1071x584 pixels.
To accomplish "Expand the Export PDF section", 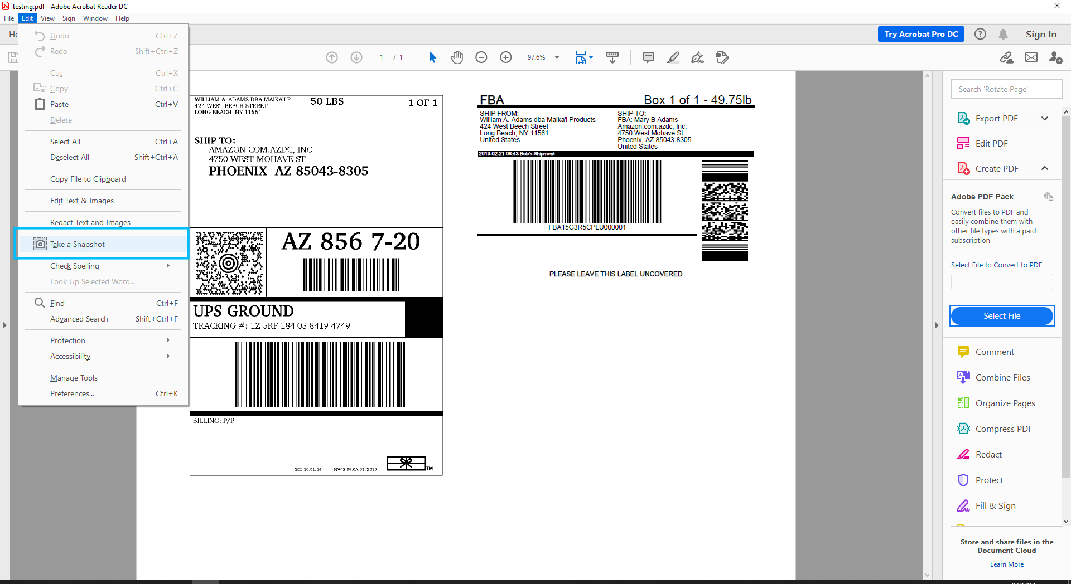I will tap(1045, 119).
